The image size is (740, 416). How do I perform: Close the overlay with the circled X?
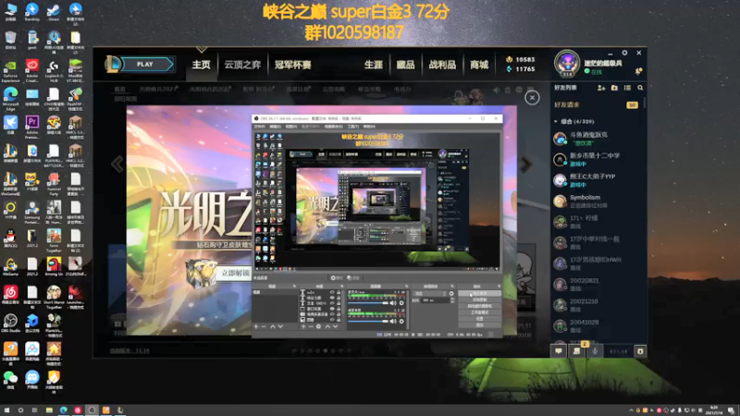(x=532, y=98)
